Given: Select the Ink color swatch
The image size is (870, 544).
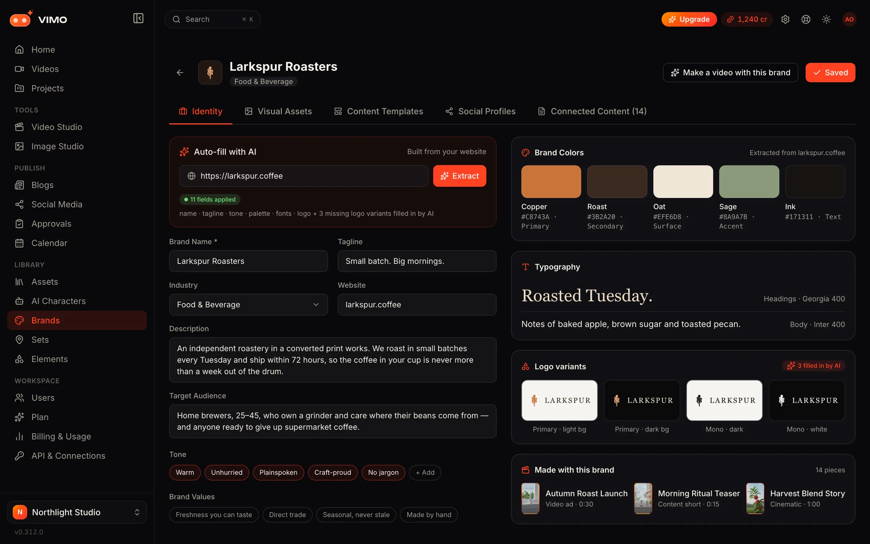Looking at the screenshot, I should coord(815,181).
